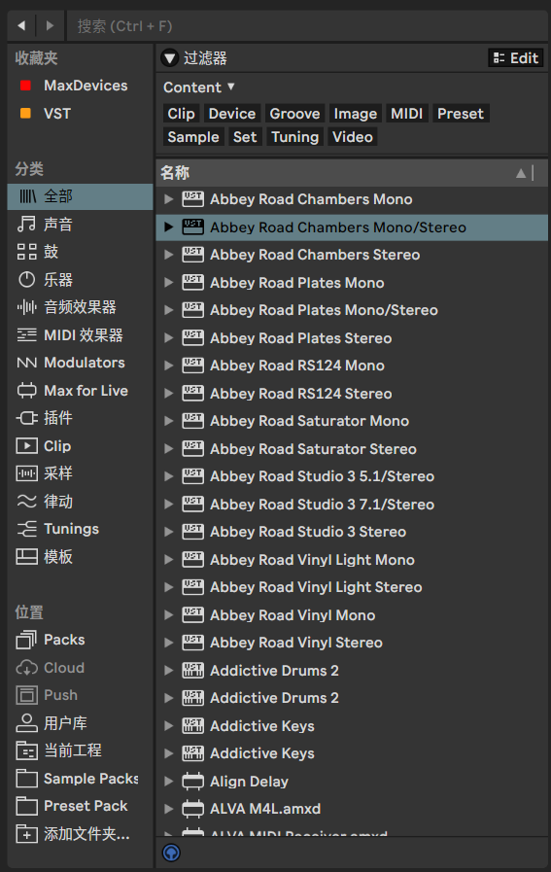Viewport: 551px width, 872px height.
Task: Click the ALVA M4L.amxd device icon
Action: pos(193,809)
